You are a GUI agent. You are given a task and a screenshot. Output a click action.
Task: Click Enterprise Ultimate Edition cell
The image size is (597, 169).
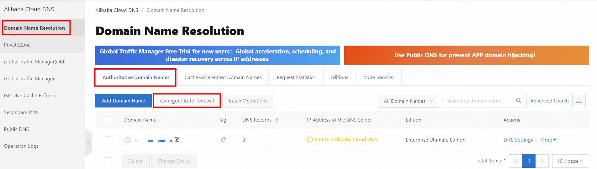tap(435, 140)
